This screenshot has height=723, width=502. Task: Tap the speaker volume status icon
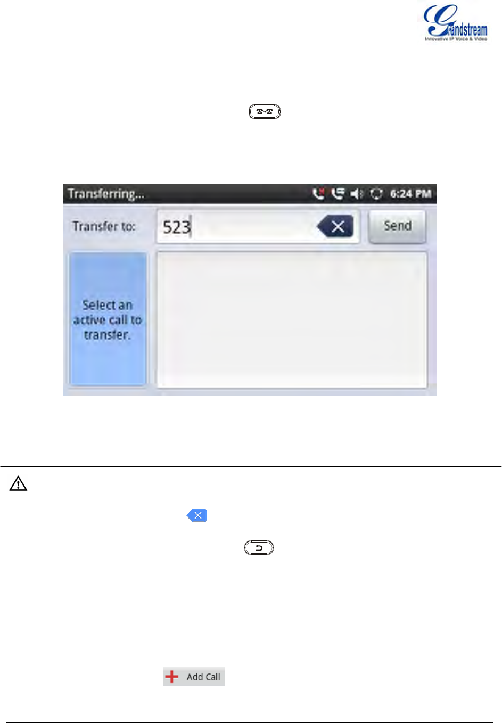357,194
